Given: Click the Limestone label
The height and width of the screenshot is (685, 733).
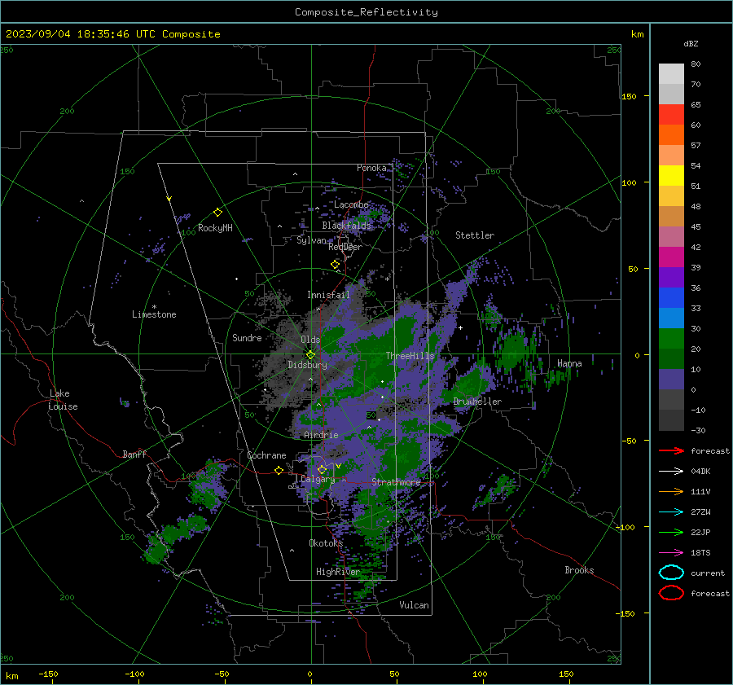Looking at the screenshot, I should pos(154,314).
